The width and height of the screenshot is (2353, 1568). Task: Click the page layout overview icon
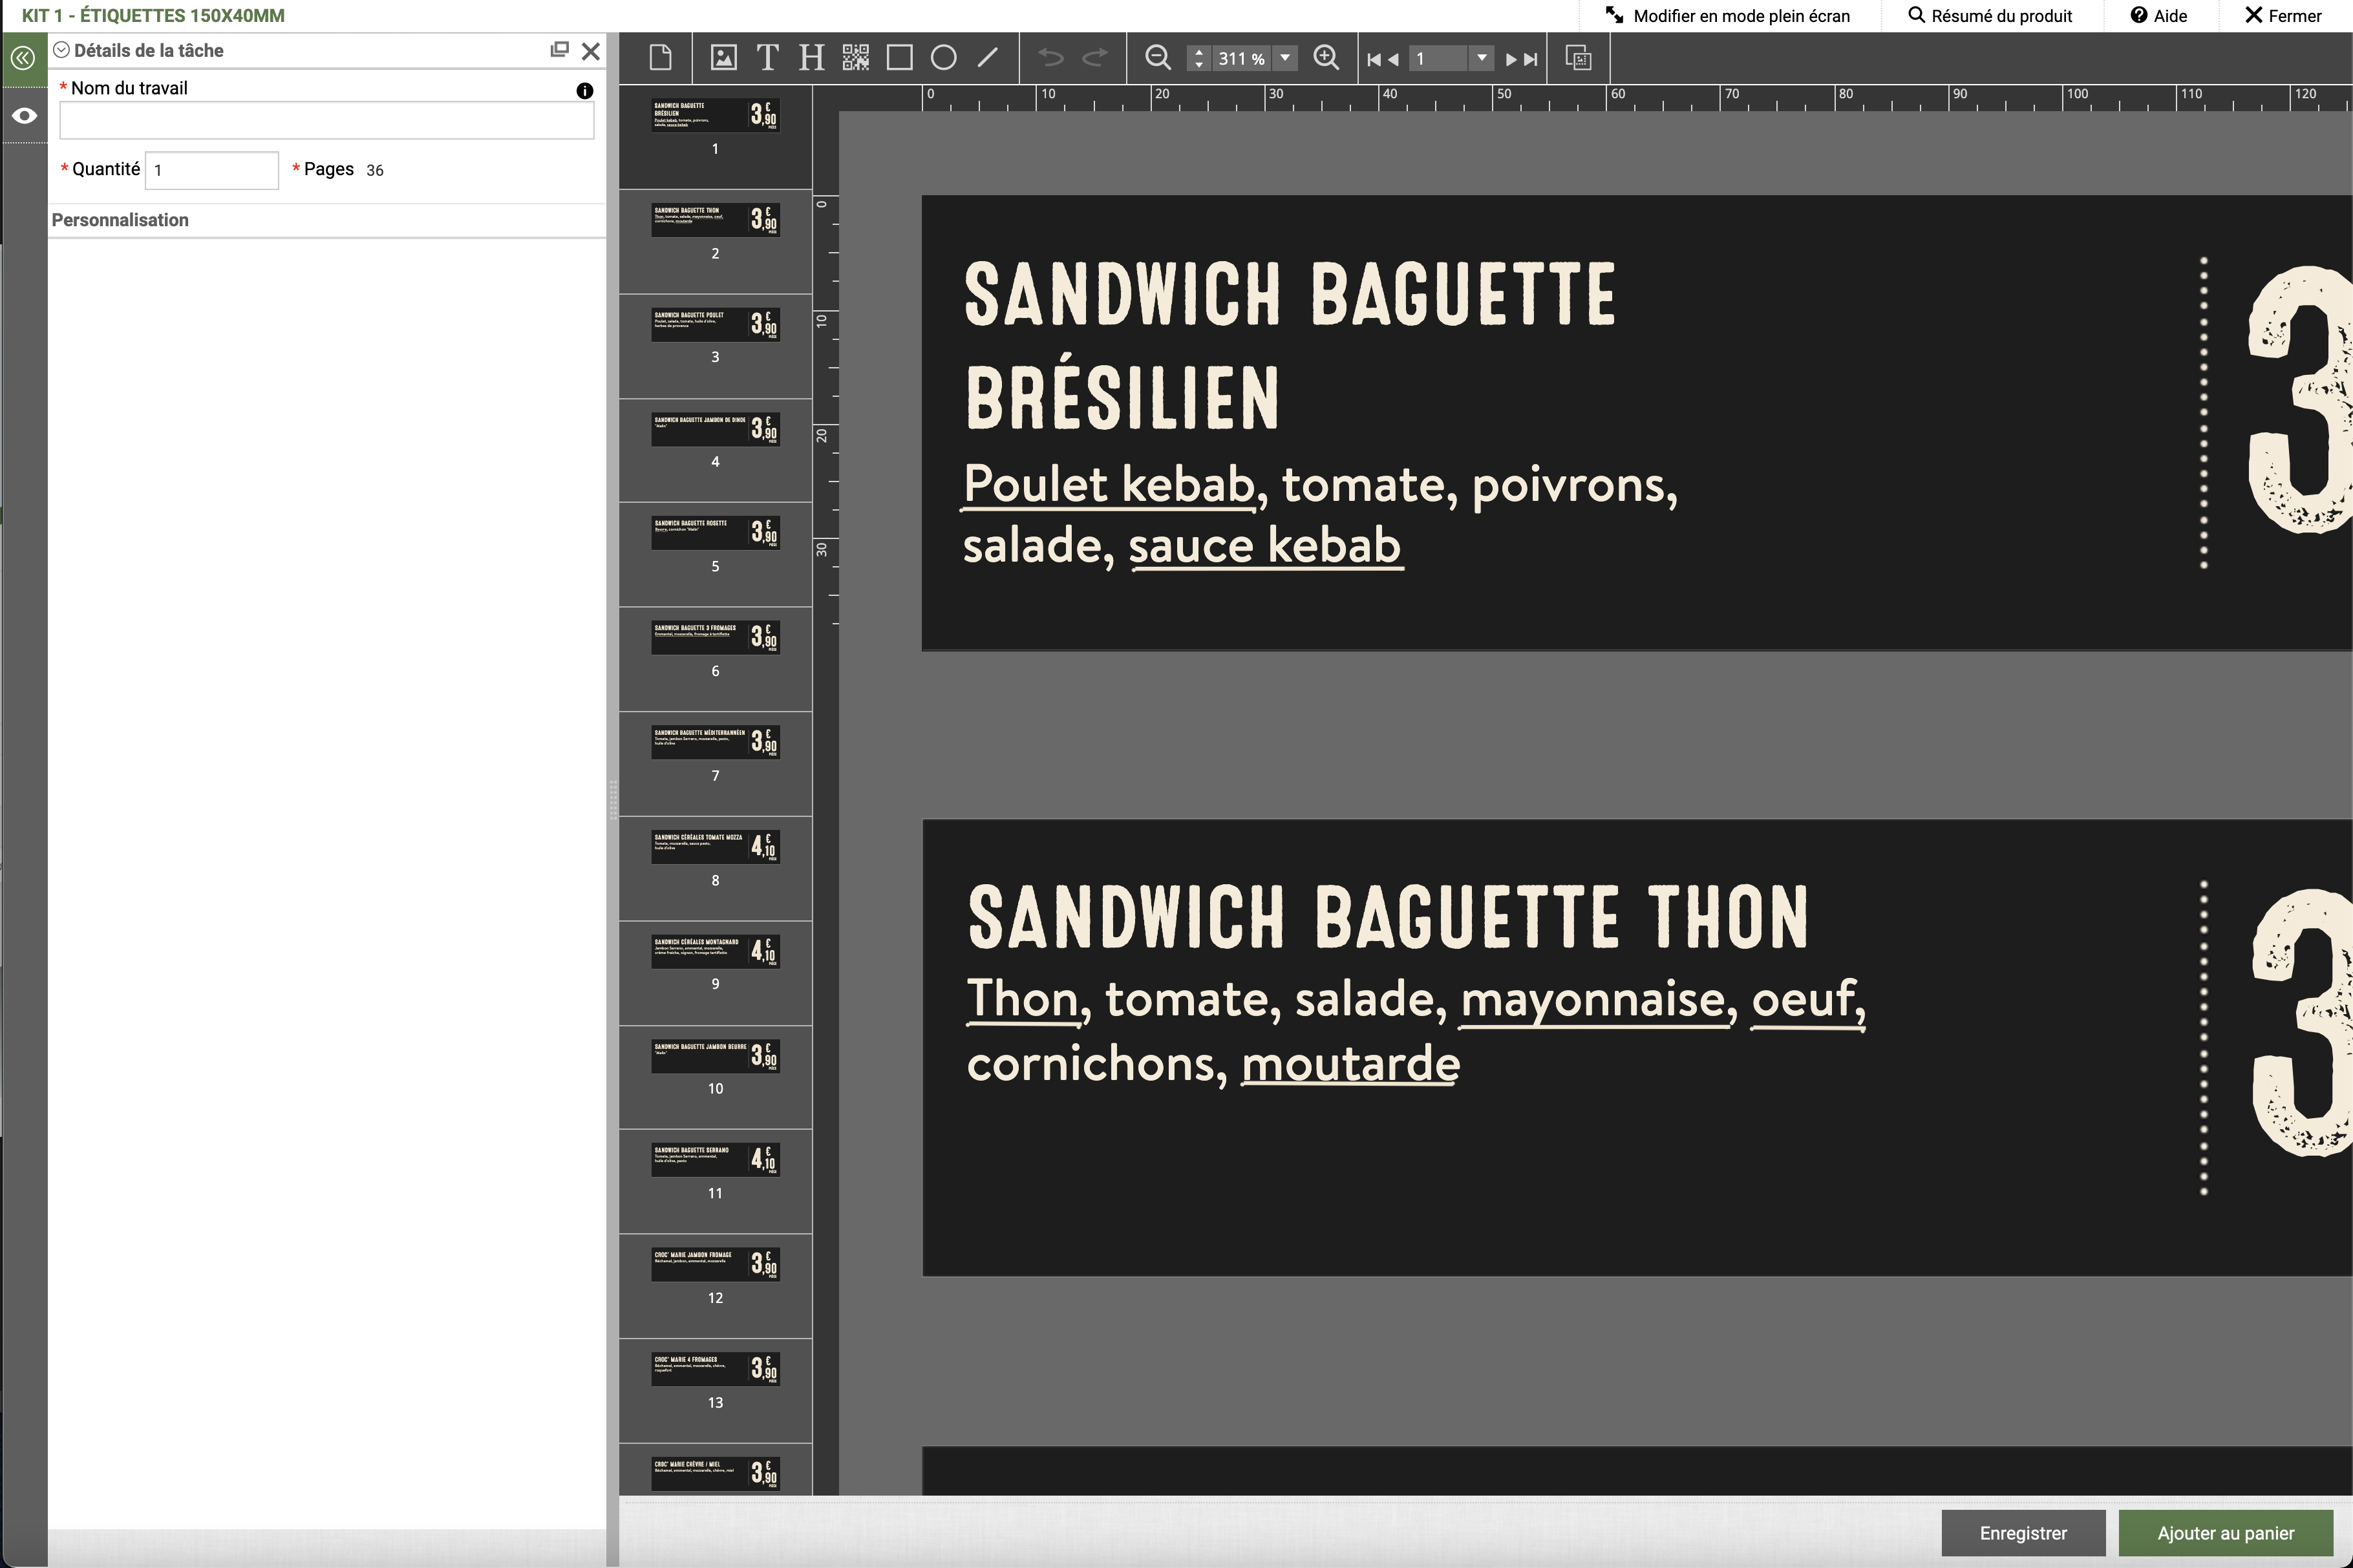click(x=1578, y=58)
